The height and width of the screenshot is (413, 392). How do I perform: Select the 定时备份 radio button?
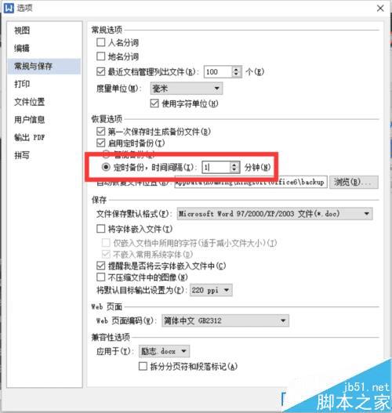pos(106,167)
